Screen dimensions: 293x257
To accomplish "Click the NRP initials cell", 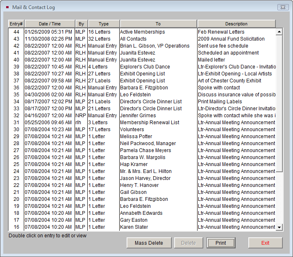I will click(x=81, y=116).
